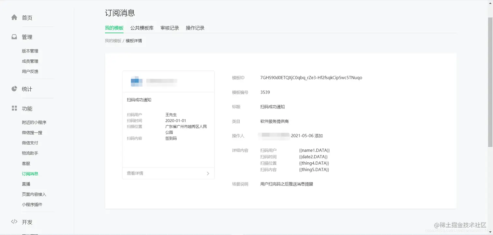Click the 首页 home icon in the sidebar
The width and height of the screenshot is (493, 235).
[x=14, y=18]
